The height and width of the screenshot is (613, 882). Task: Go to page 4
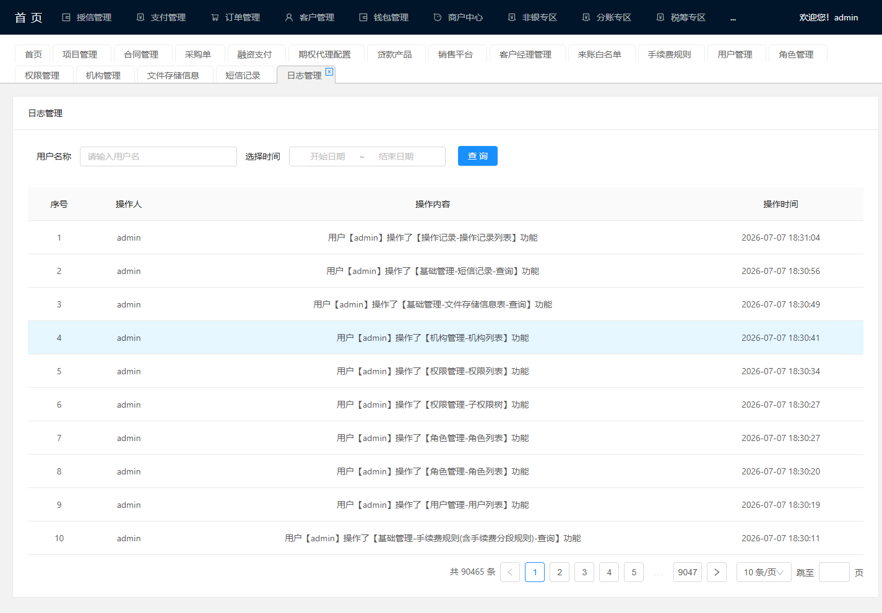coord(609,572)
